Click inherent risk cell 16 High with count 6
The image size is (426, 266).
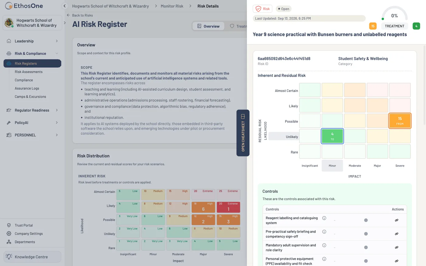point(203,207)
